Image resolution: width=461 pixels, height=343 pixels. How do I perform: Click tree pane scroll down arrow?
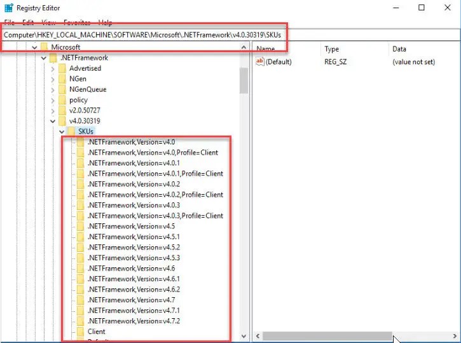244,336
